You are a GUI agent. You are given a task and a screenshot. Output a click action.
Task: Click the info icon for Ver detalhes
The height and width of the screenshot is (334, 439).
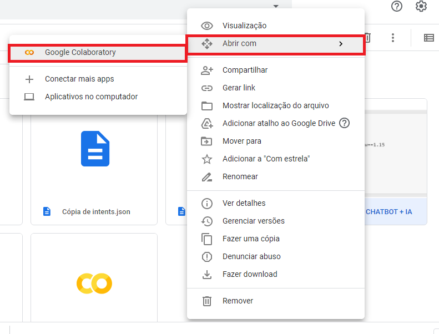tap(207, 204)
